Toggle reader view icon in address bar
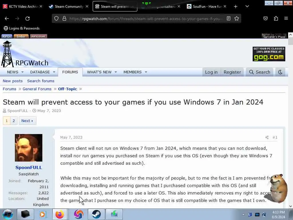Image resolution: width=293 pixels, height=220 pixels. point(228,18)
